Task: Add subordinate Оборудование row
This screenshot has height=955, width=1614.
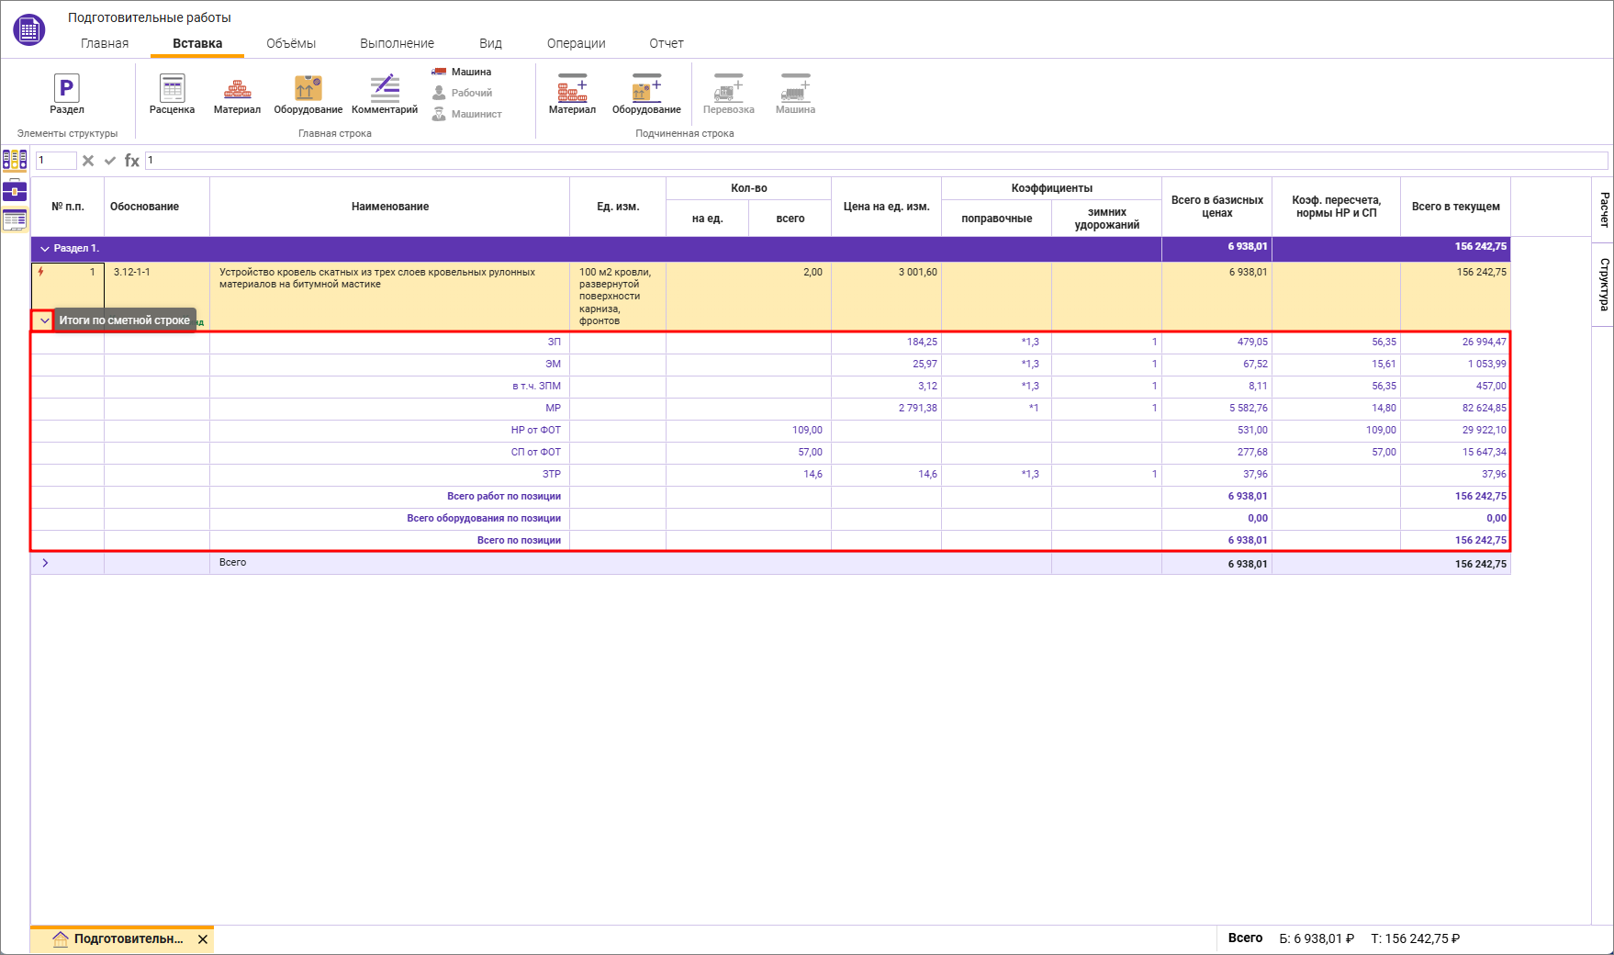Action: (646, 89)
